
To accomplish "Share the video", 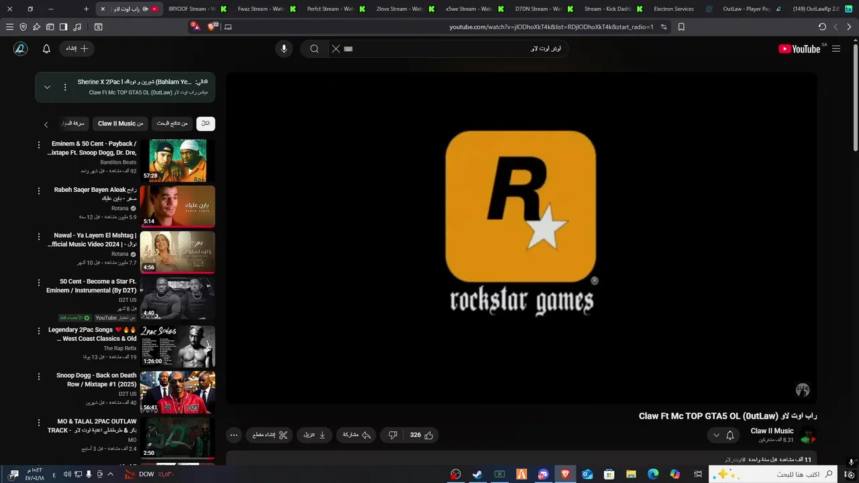I will pyautogui.click(x=357, y=435).
